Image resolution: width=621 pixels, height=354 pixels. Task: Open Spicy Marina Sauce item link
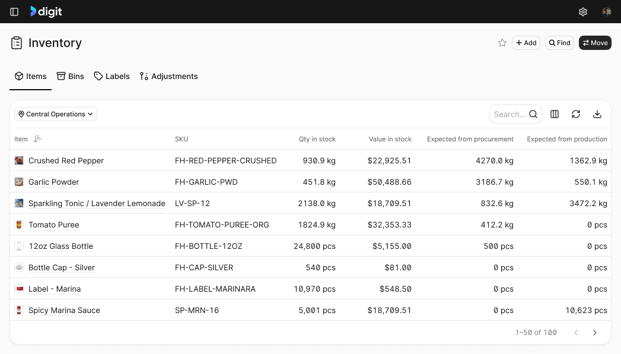[x=64, y=311]
